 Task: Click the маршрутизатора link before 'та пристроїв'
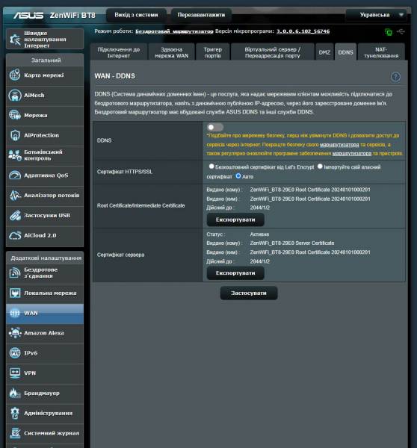coord(352,153)
